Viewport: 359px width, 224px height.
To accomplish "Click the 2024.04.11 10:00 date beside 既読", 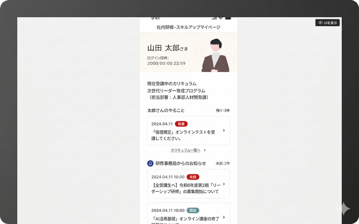I will [x=168, y=210].
